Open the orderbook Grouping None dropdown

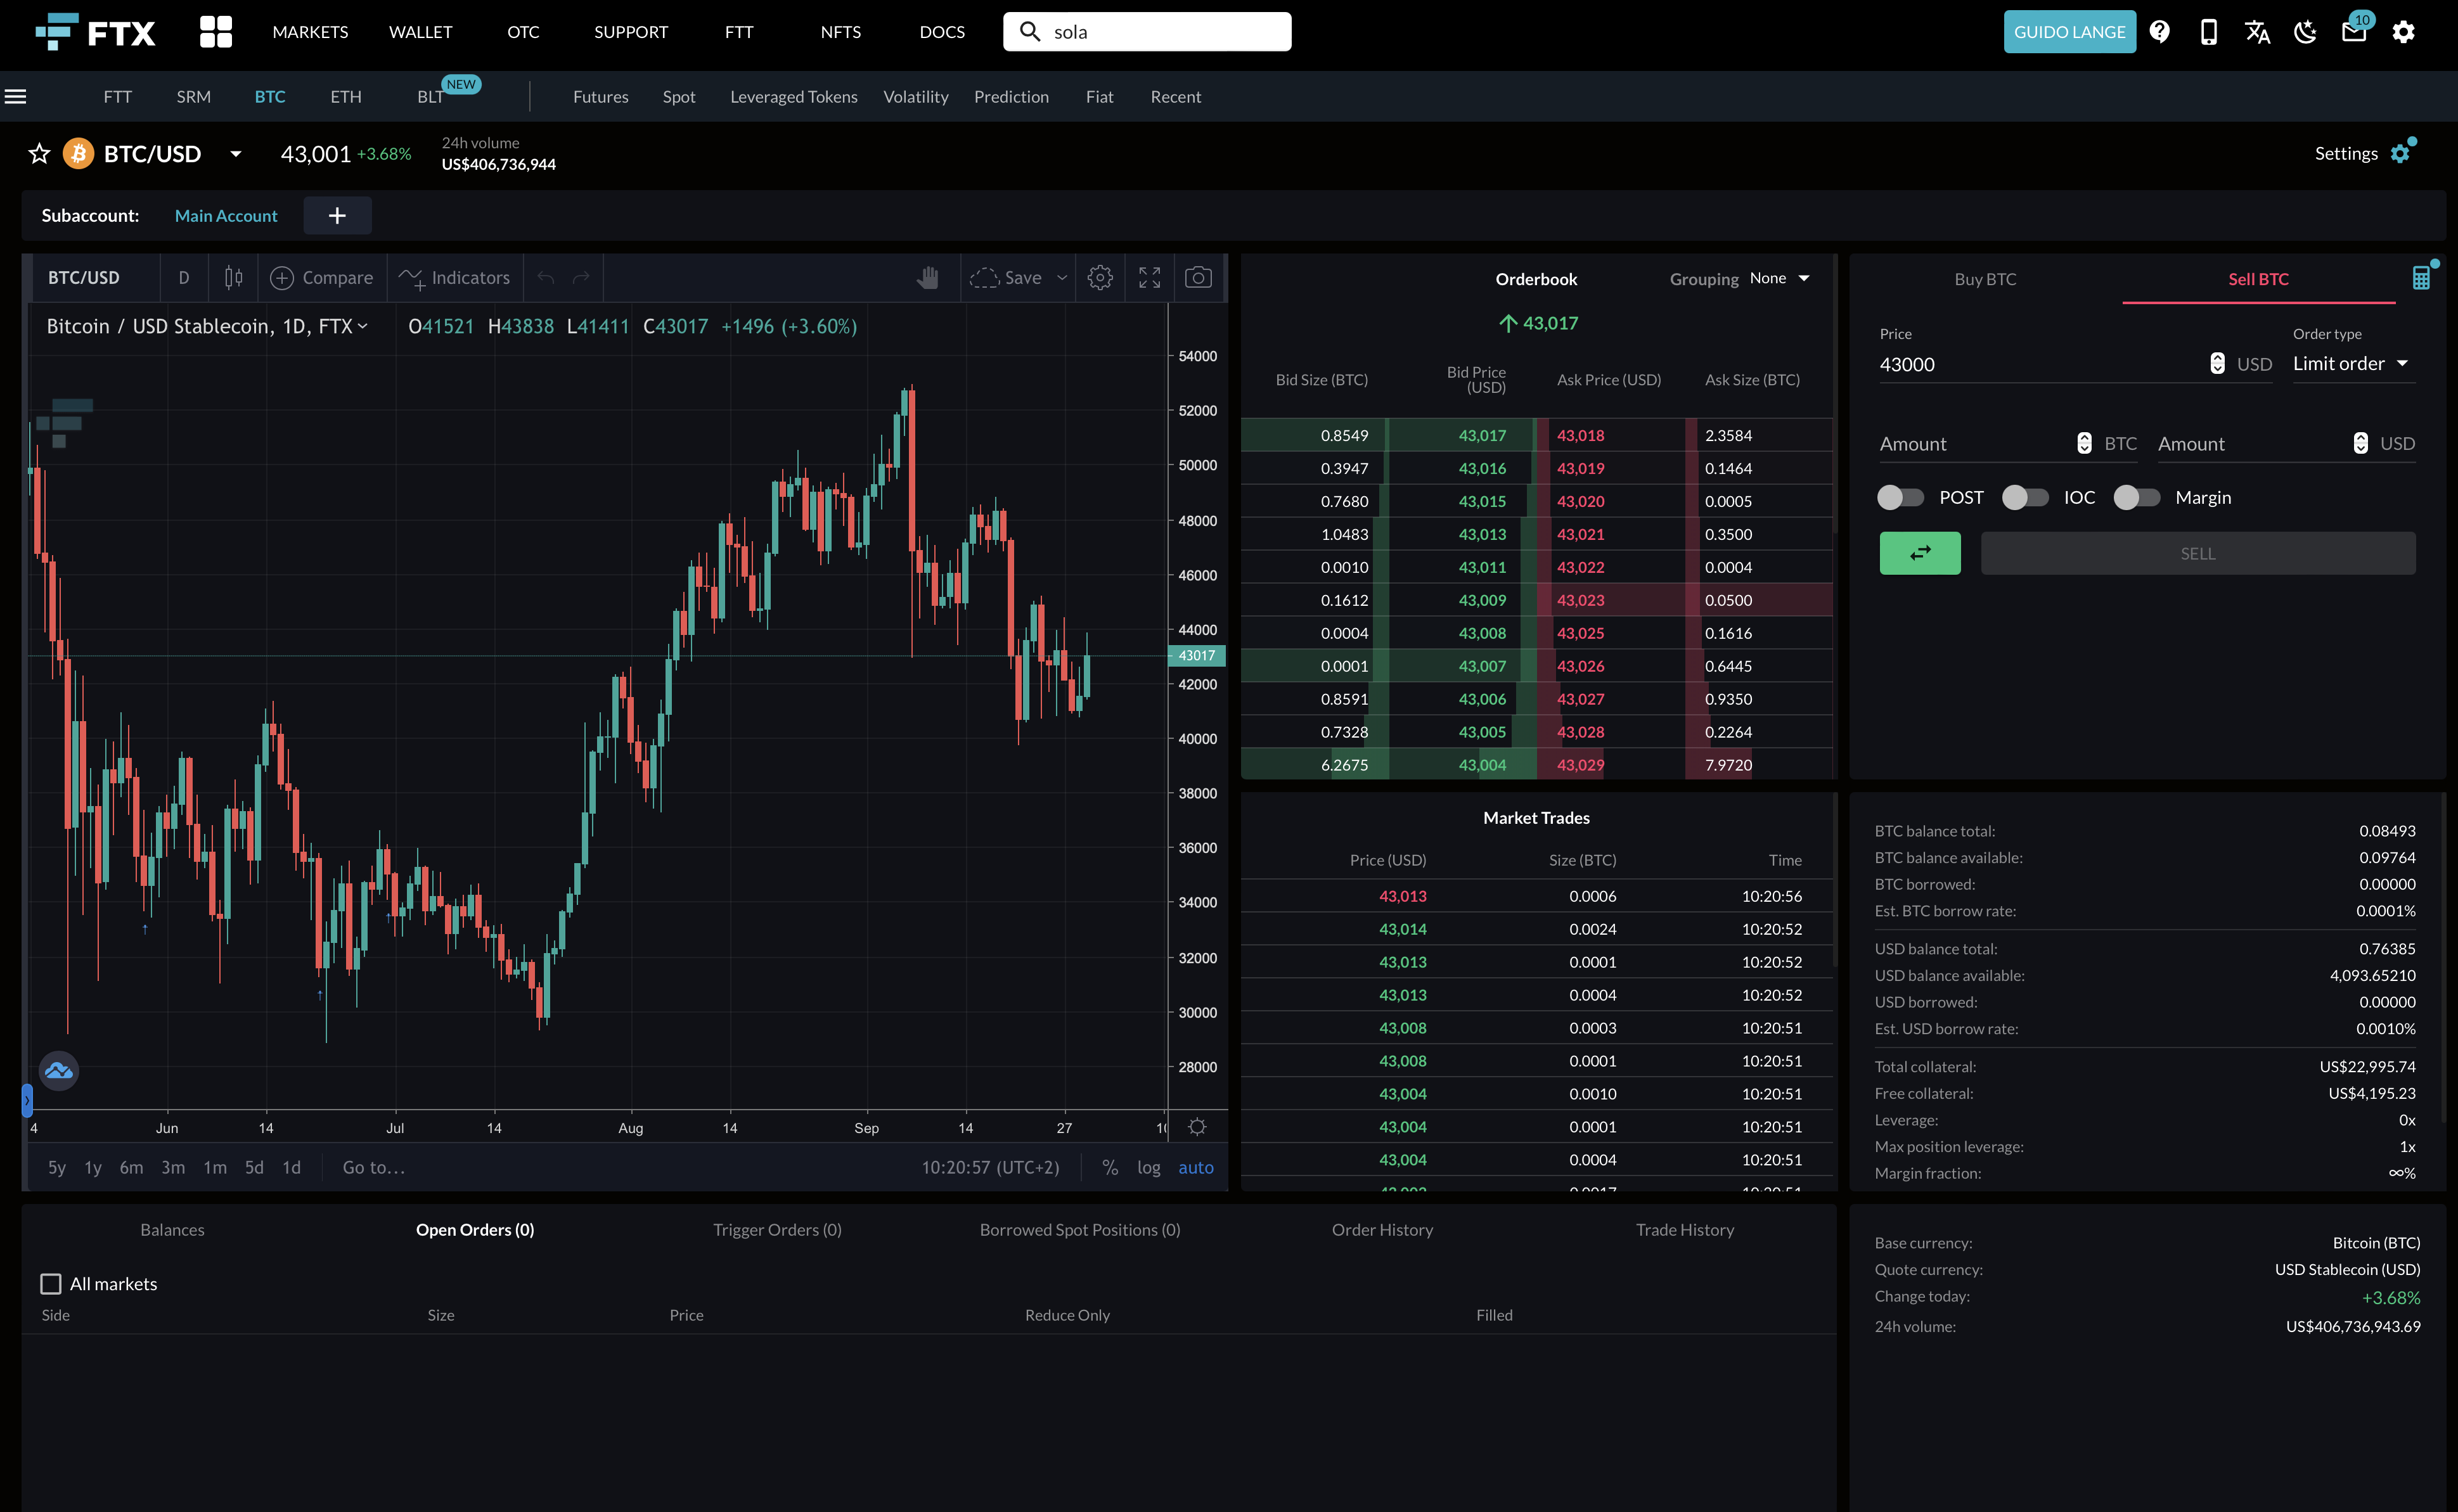[x=1779, y=278]
